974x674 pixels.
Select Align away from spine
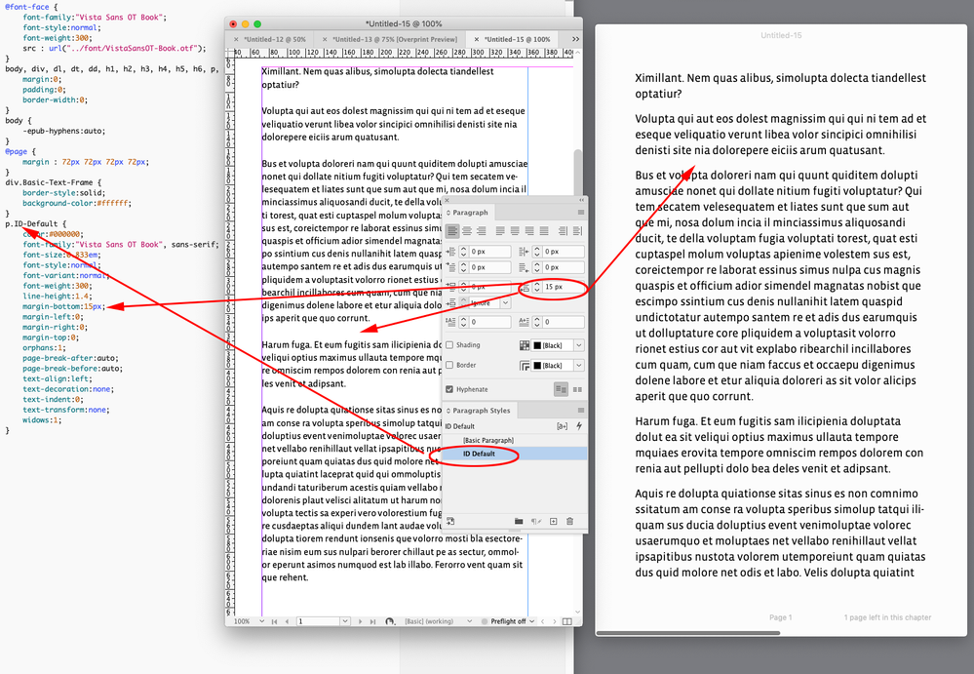pos(577,230)
